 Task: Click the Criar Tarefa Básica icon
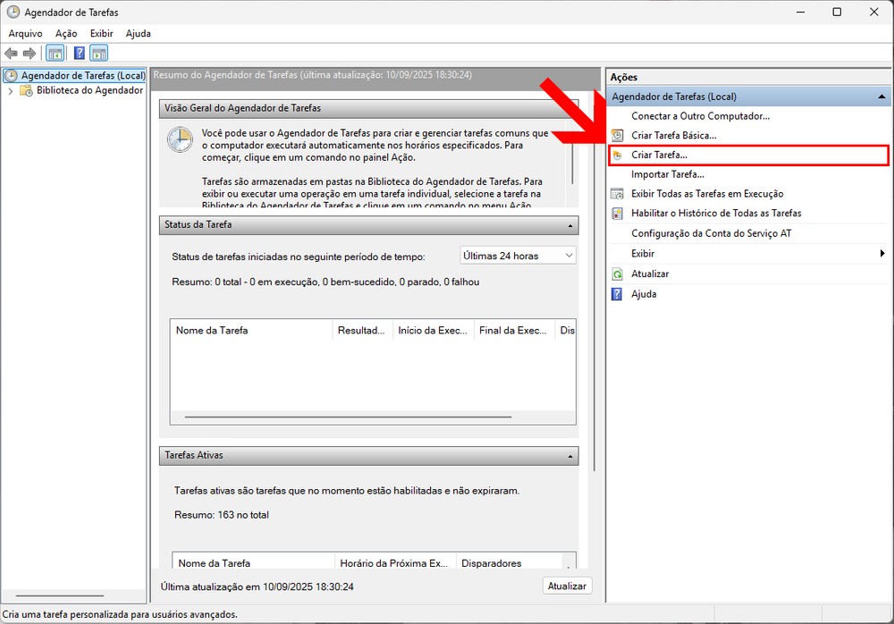coord(617,136)
